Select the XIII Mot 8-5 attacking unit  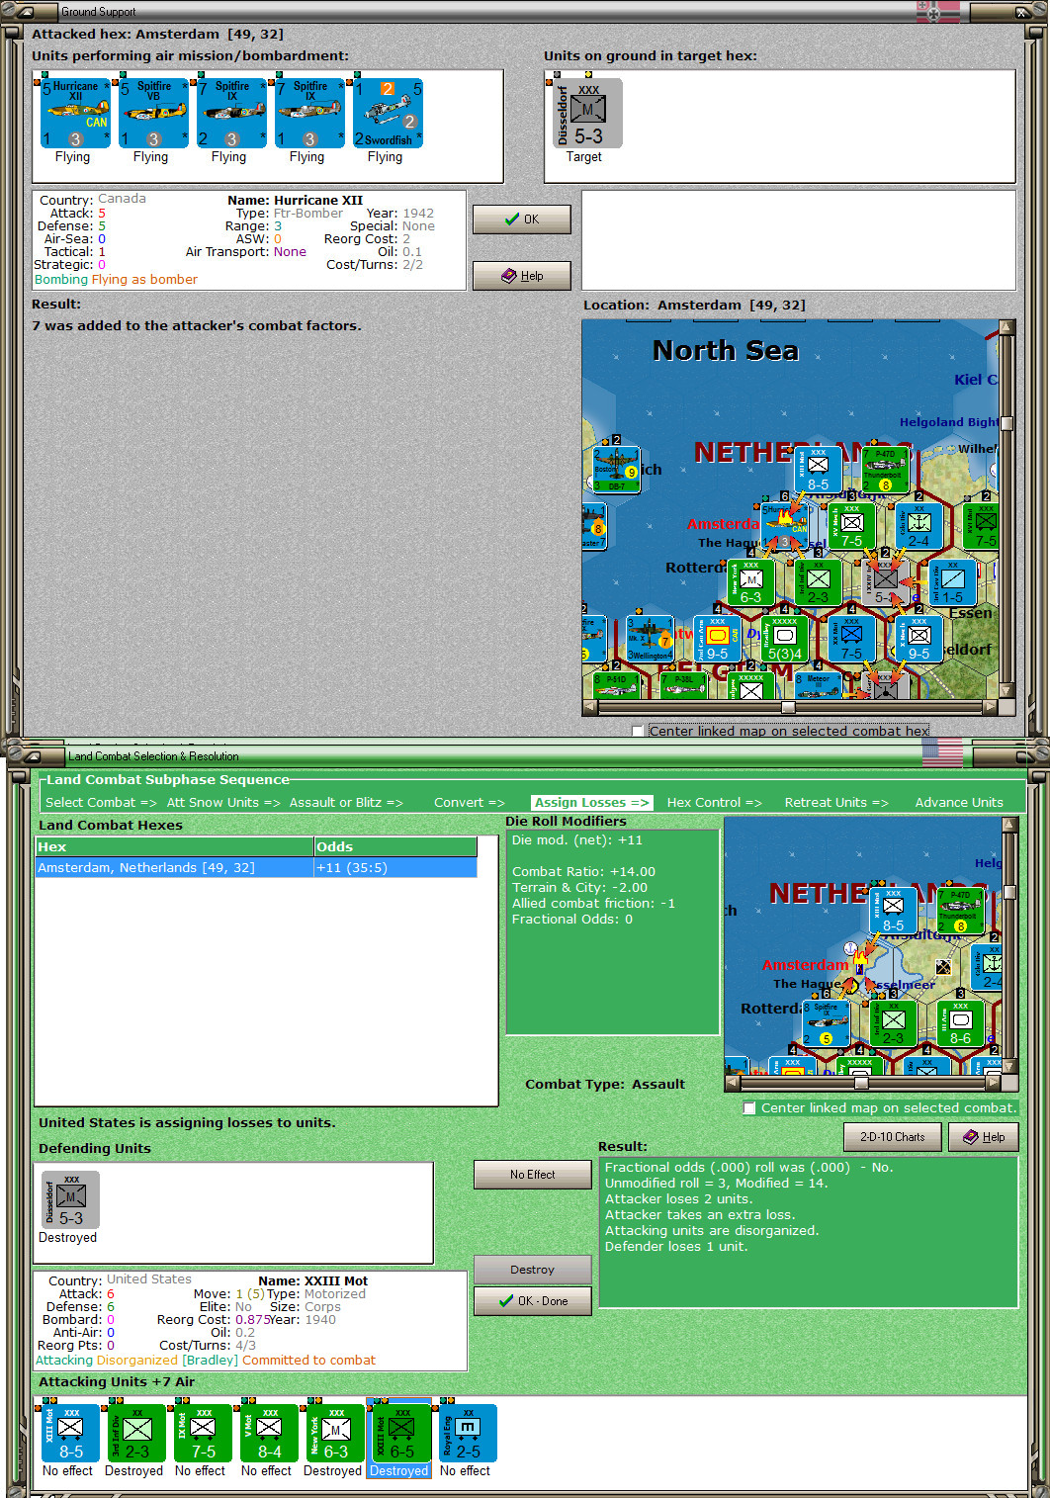click(70, 1433)
